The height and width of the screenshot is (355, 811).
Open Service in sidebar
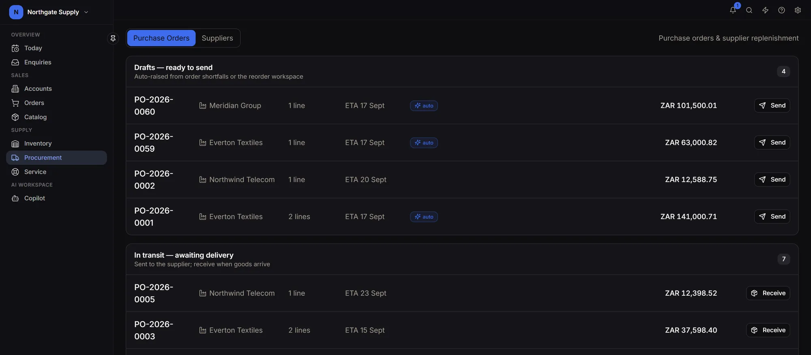56,172
